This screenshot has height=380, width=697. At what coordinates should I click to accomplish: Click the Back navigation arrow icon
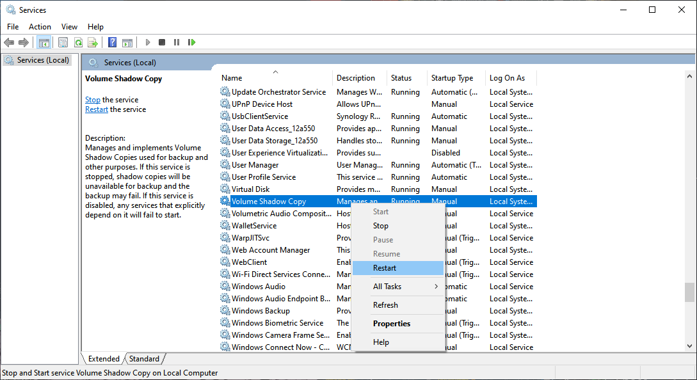pyautogui.click(x=9, y=42)
